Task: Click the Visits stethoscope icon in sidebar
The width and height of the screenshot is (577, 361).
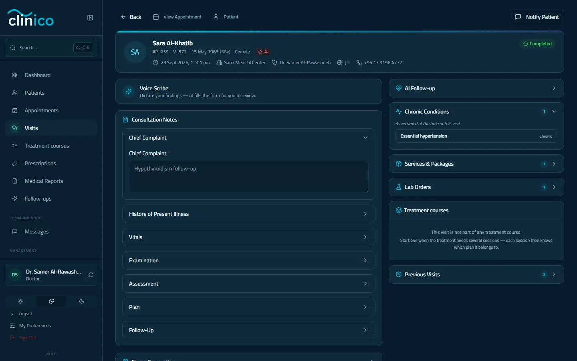Action: 15,128
